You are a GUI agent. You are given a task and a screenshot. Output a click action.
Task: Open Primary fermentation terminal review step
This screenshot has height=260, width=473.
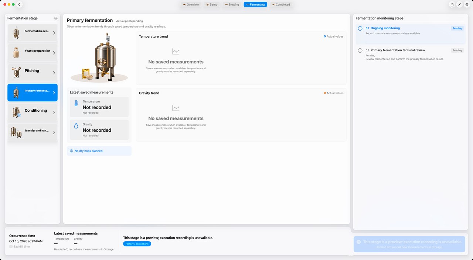tap(398, 50)
